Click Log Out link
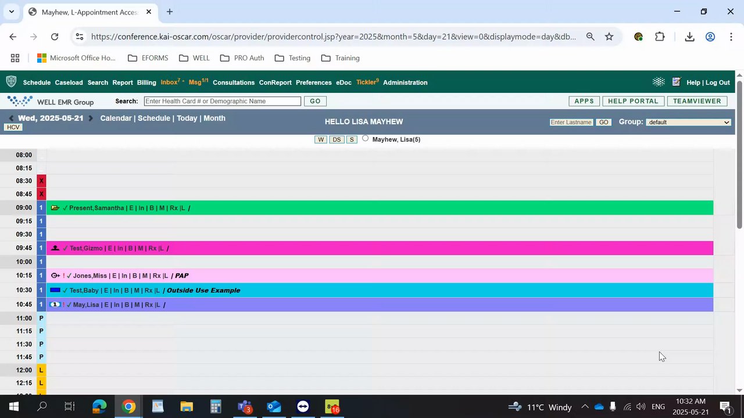Screen dimensions: 744x418 point(718,82)
